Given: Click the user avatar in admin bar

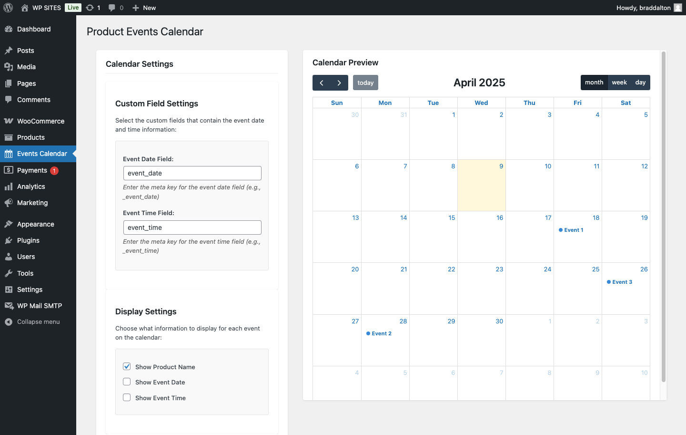Looking at the screenshot, I should coord(678,8).
